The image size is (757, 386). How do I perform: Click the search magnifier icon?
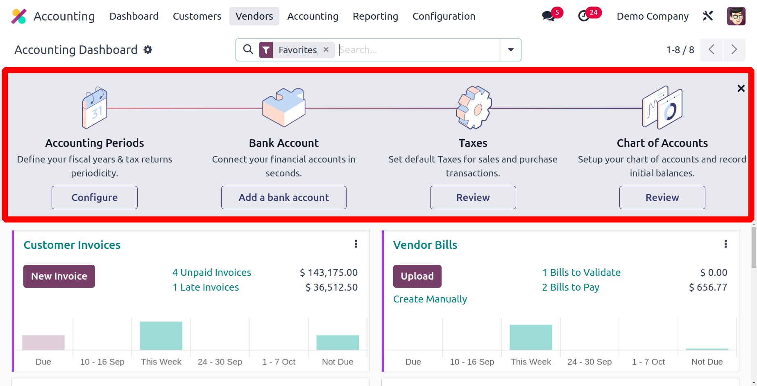(x=248, y=50)
